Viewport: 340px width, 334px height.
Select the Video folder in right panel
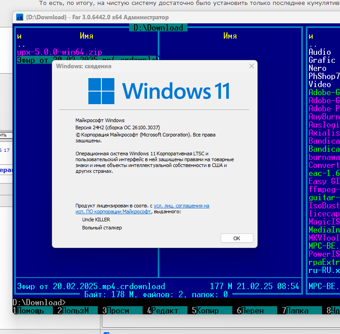pos(320,84)
